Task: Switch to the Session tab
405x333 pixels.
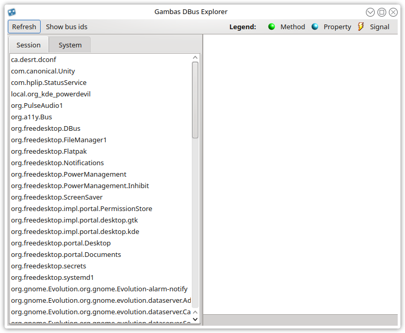Action: pos(29,45)
